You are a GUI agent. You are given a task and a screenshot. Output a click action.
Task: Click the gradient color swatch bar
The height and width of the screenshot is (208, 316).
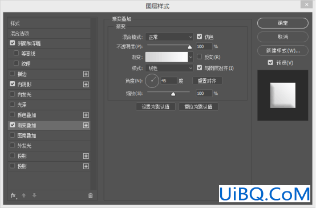point(167,57)
